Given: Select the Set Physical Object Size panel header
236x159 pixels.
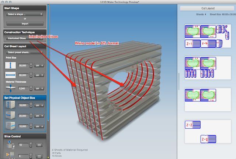Looking at the screenshot, I should click(25, 98).
